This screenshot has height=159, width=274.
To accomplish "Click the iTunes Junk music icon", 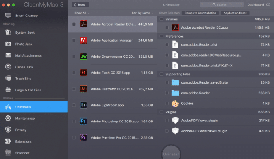I will coord(8,67).
